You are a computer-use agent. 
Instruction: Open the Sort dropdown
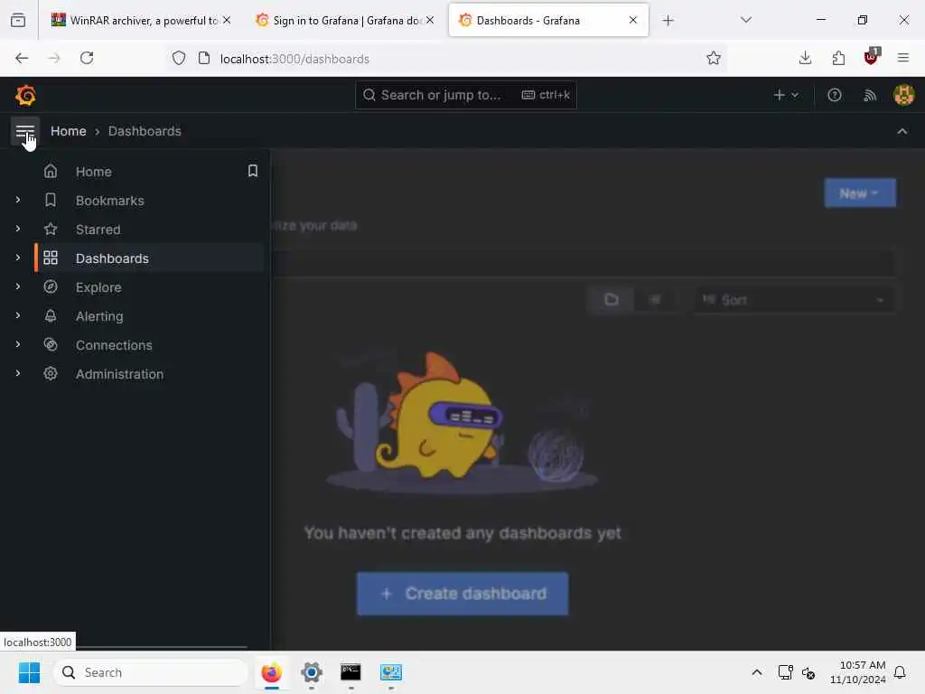coord(793,300)
